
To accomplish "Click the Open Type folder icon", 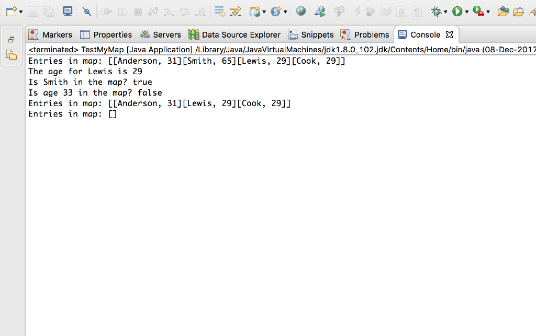I will pos(503,11).
